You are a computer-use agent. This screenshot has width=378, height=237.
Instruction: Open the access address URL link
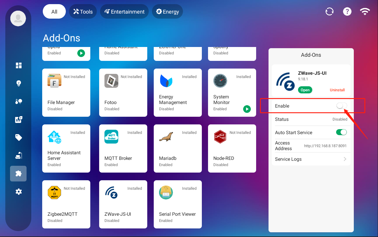[325, 146]
